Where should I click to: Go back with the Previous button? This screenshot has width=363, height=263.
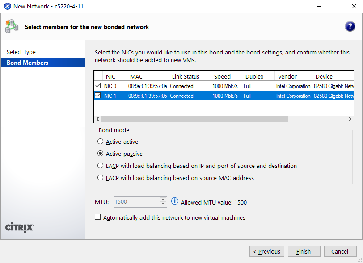coord(267,251)
